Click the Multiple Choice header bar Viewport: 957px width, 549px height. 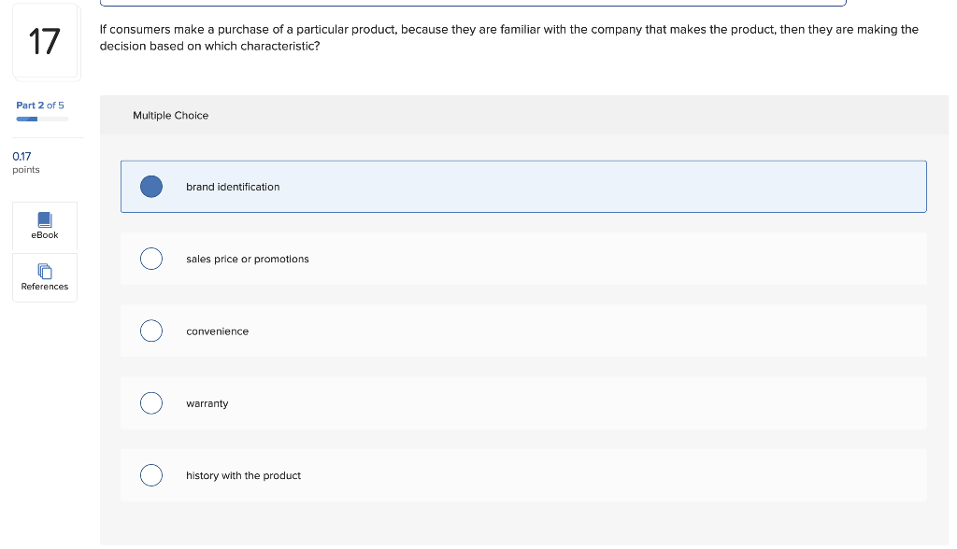pyautogui.click(x=523, y=115)
